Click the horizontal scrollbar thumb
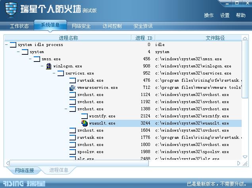The width and height of the screenshot is (252, 188). point(79,163)
